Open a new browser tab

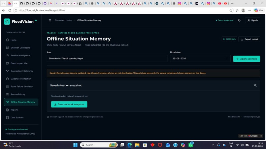[232, 3]
